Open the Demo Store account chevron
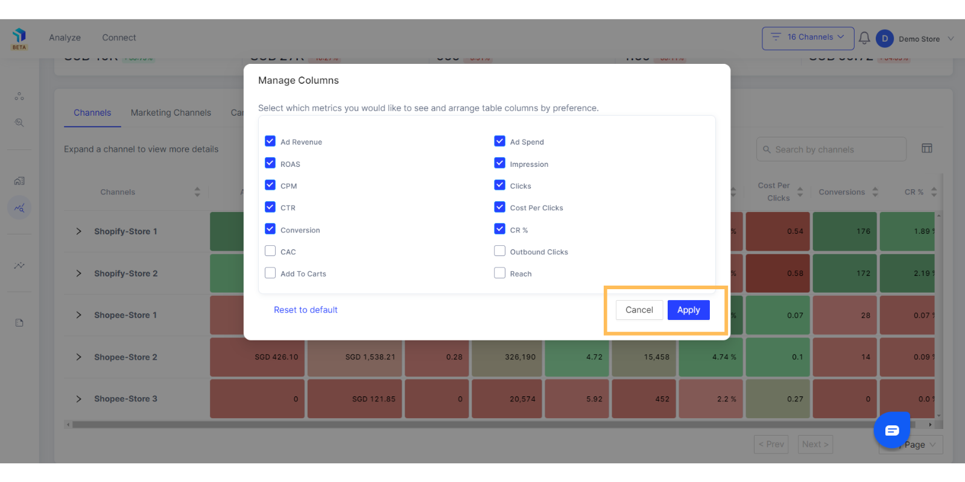The width and height of the screenshot is (965, 482). pyautogui.click(x=951, y=39)
